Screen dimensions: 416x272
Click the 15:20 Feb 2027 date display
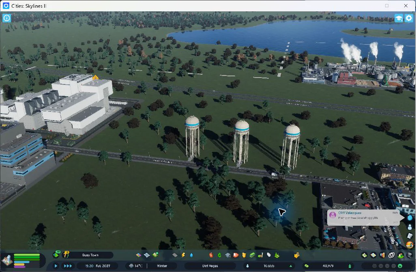tap(97, 266)
